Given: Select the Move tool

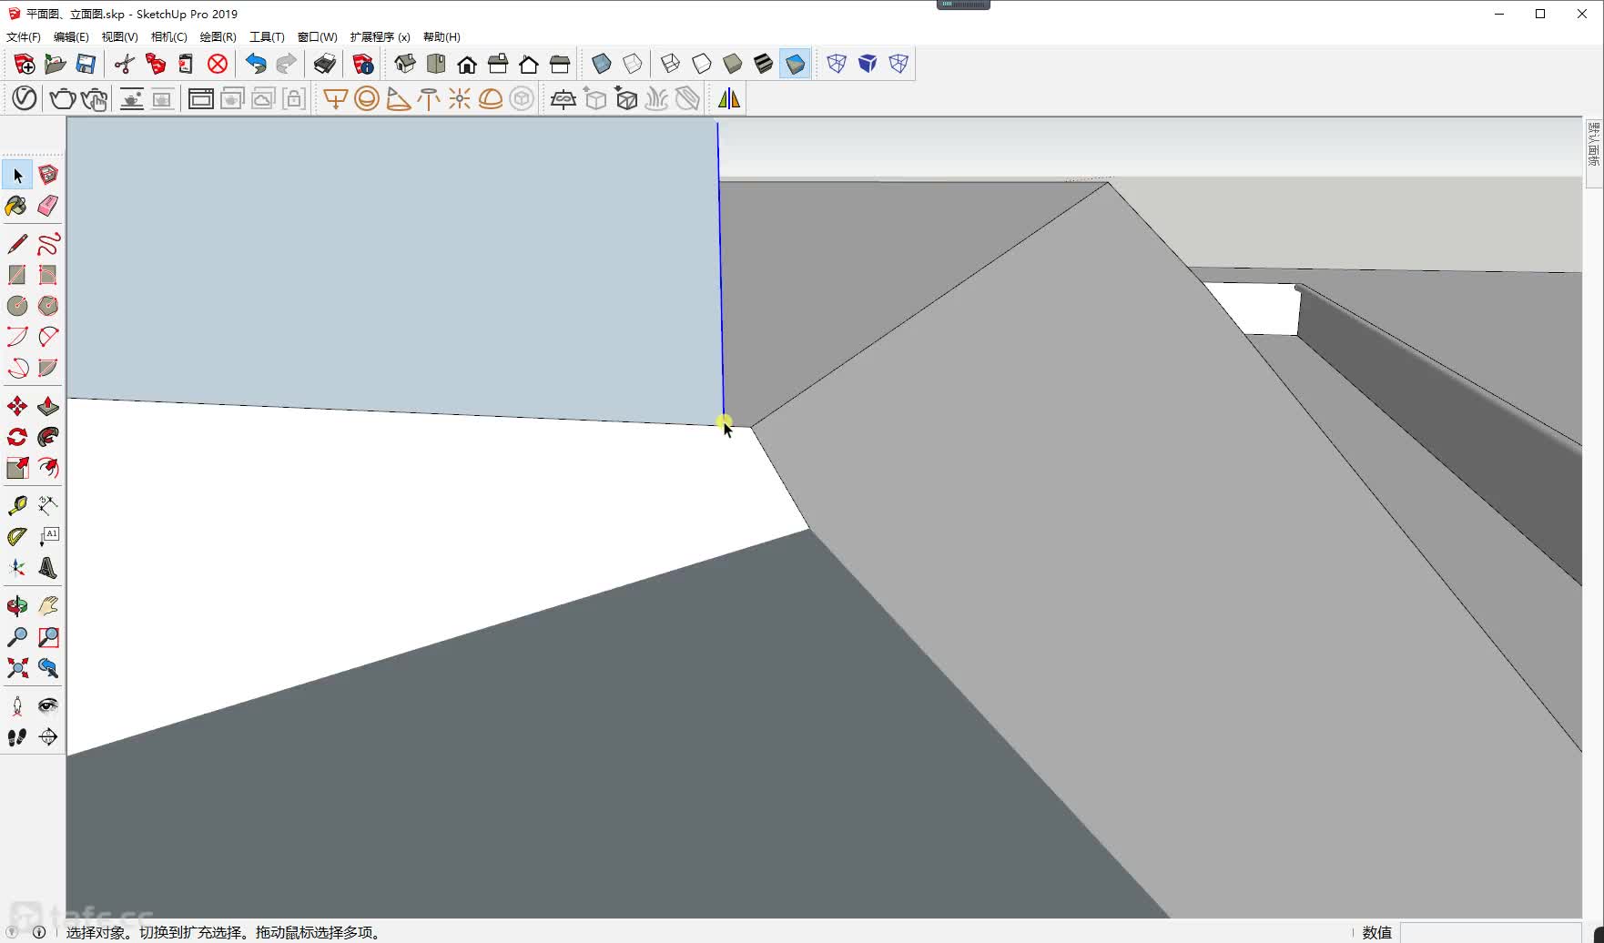Looking at the screenshot, I should click(x=17, y=406).
